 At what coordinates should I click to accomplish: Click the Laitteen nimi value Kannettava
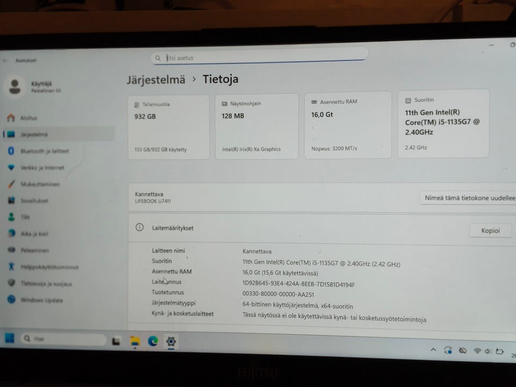[x=257, y=252]
